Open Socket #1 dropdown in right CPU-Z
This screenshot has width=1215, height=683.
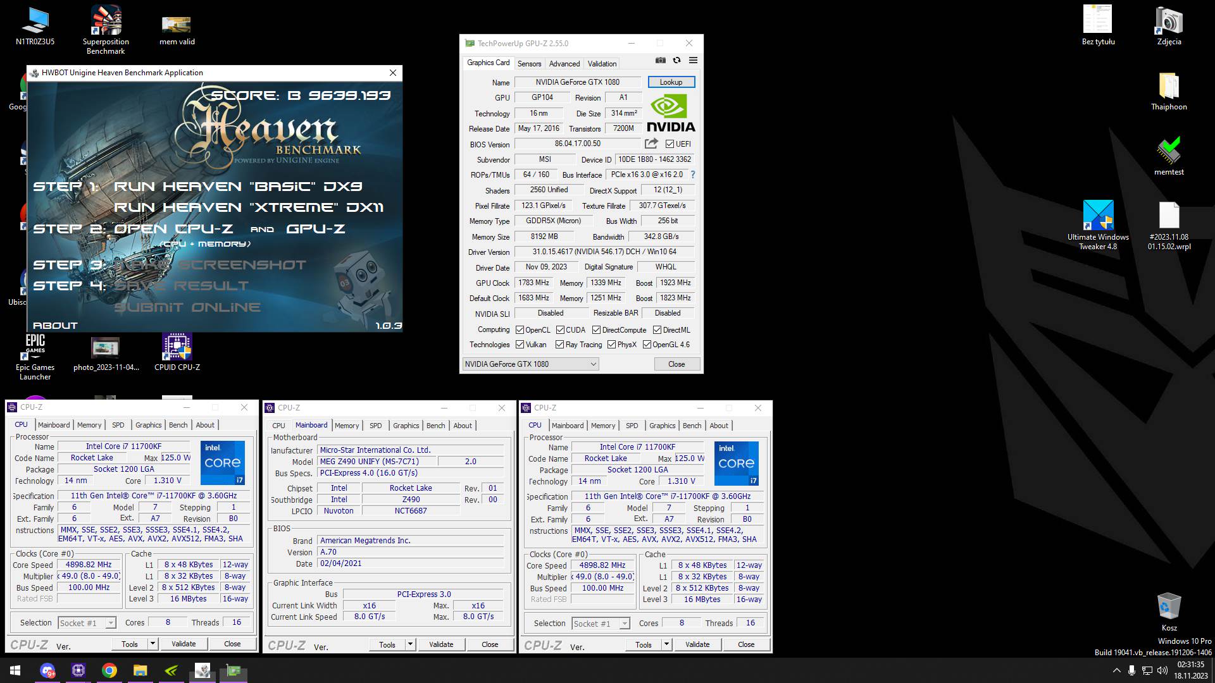pyautogui.click(x=601, y=624)
